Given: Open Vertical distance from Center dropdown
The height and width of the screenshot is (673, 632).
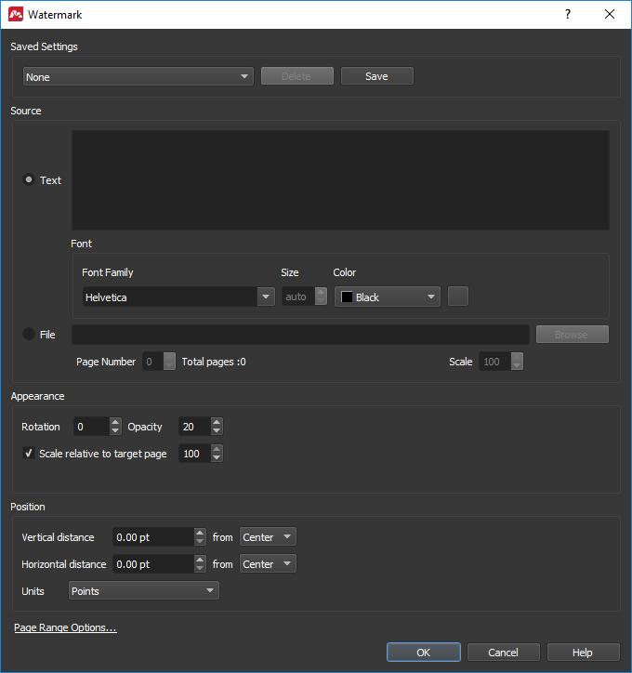Looking at the screenshot, I should click(x=268, y=537).
